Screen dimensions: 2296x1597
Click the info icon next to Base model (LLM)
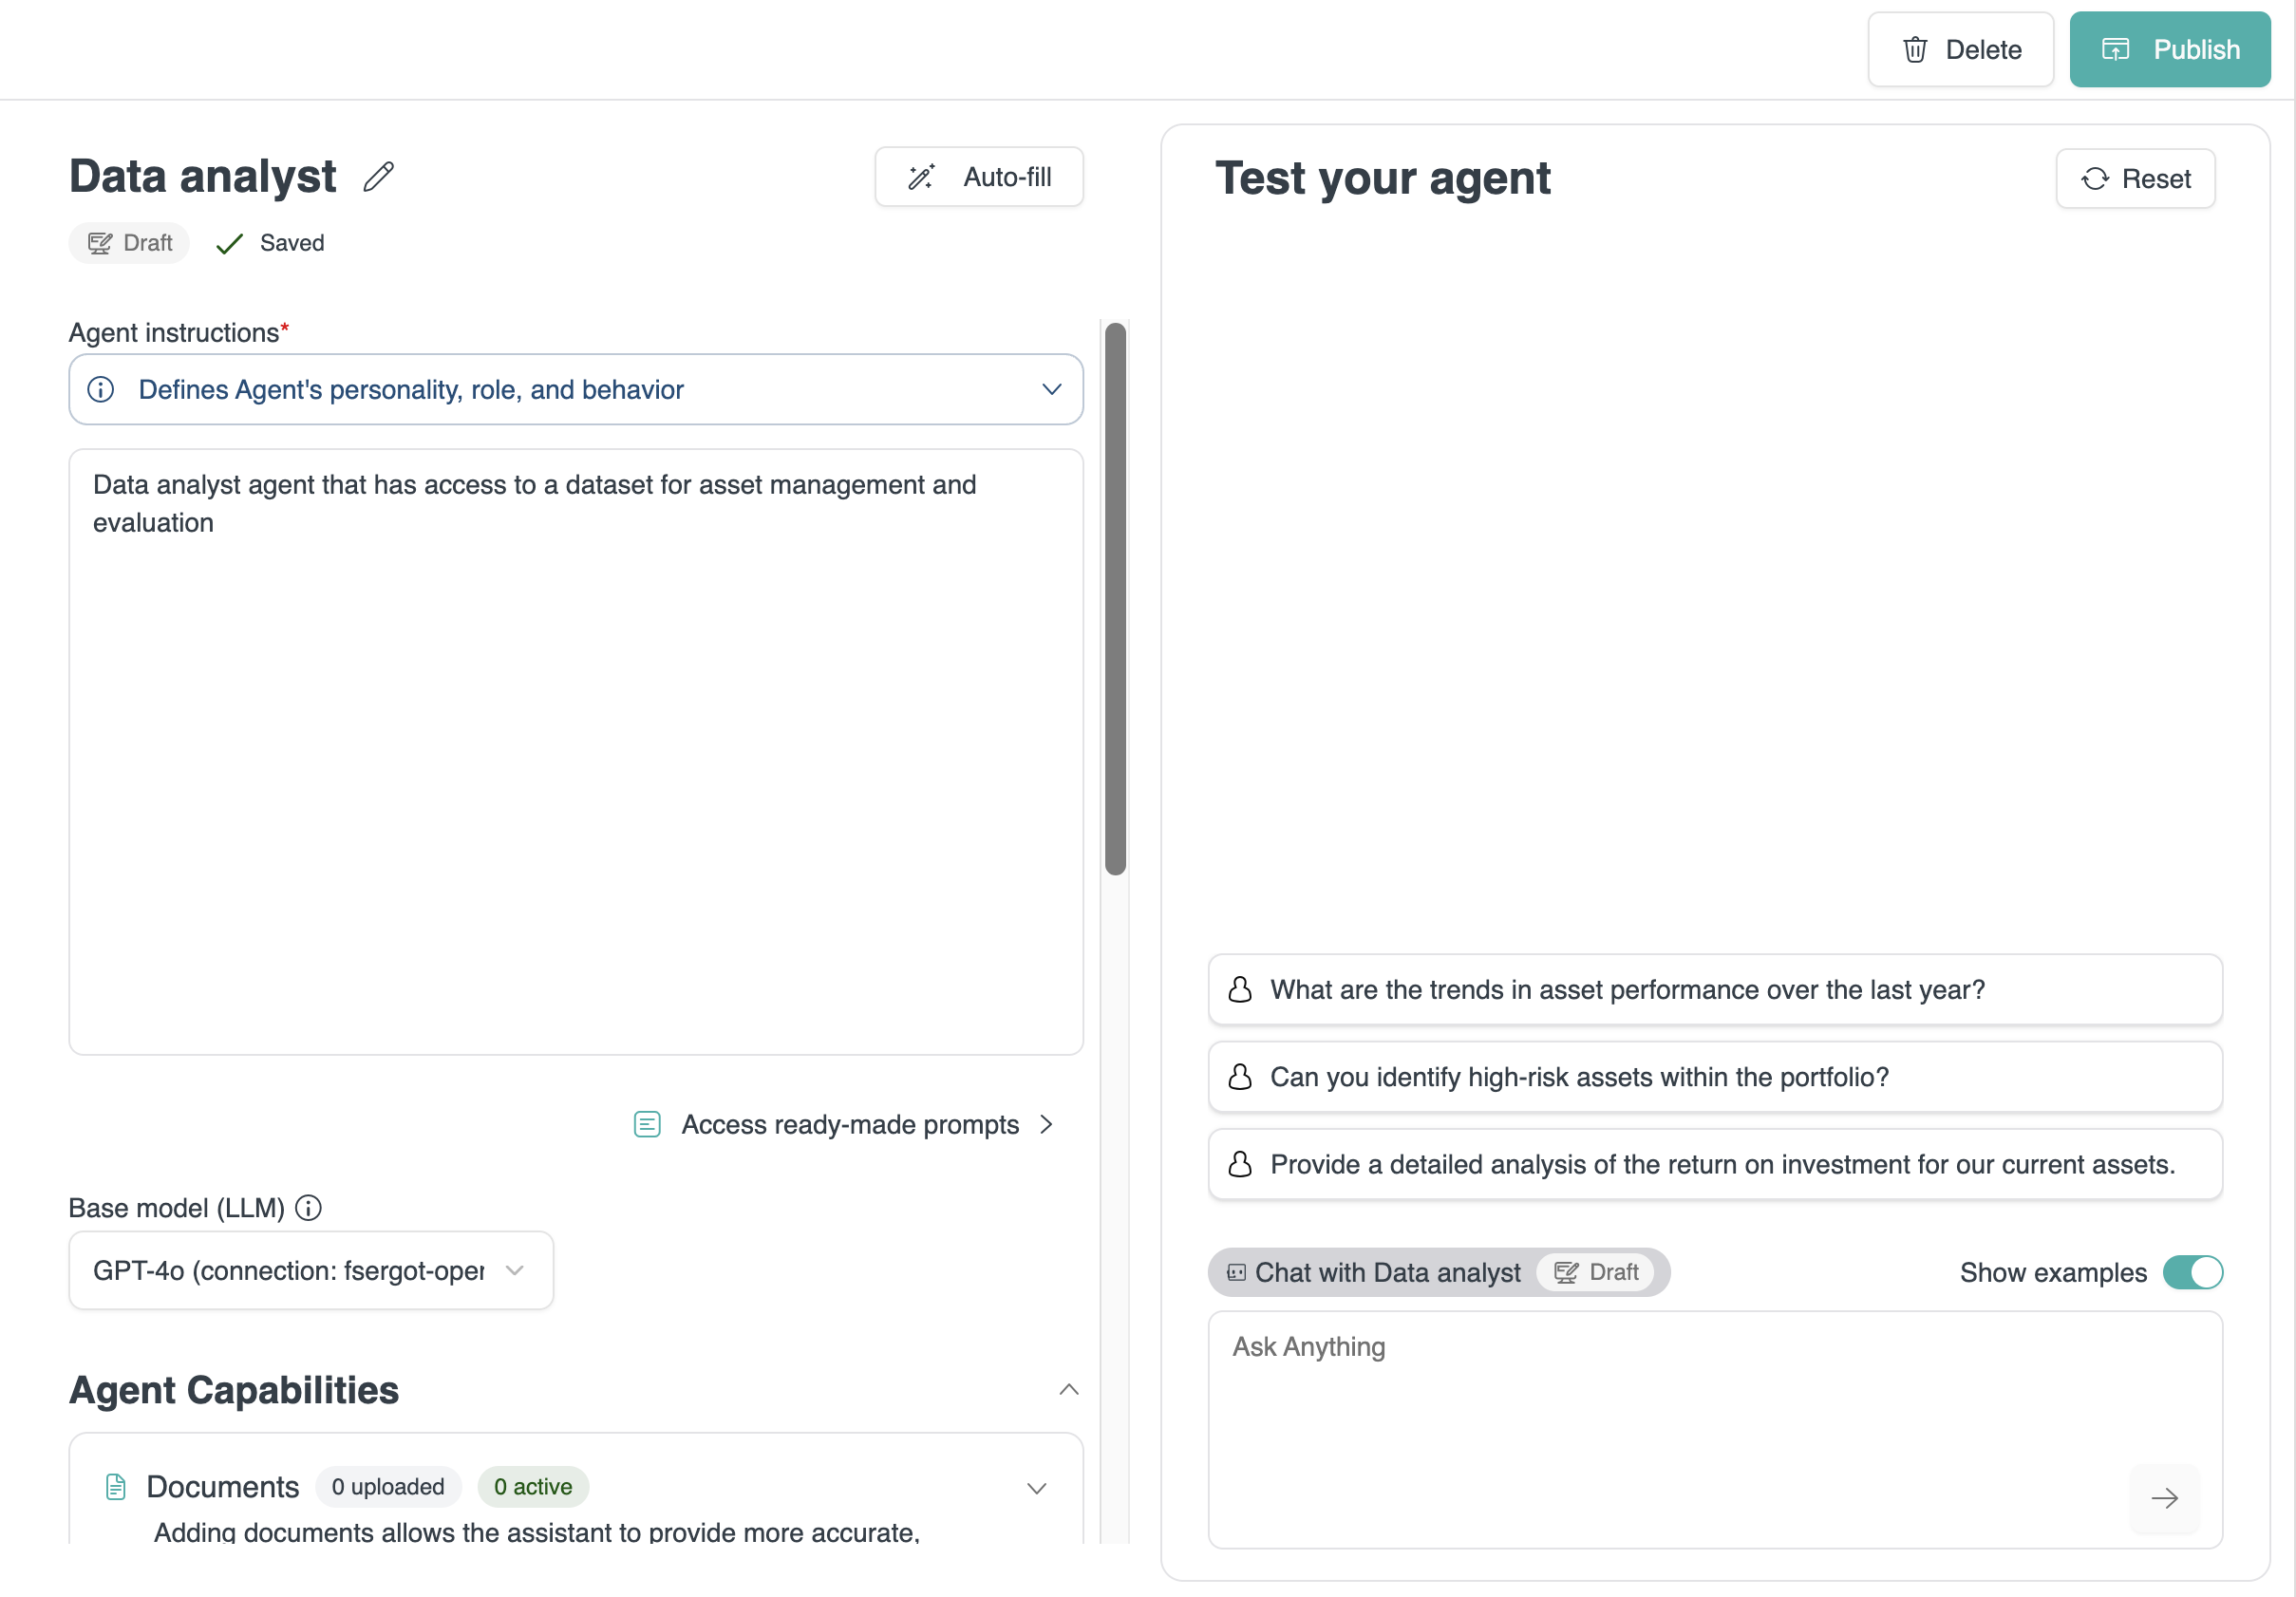309,1208
